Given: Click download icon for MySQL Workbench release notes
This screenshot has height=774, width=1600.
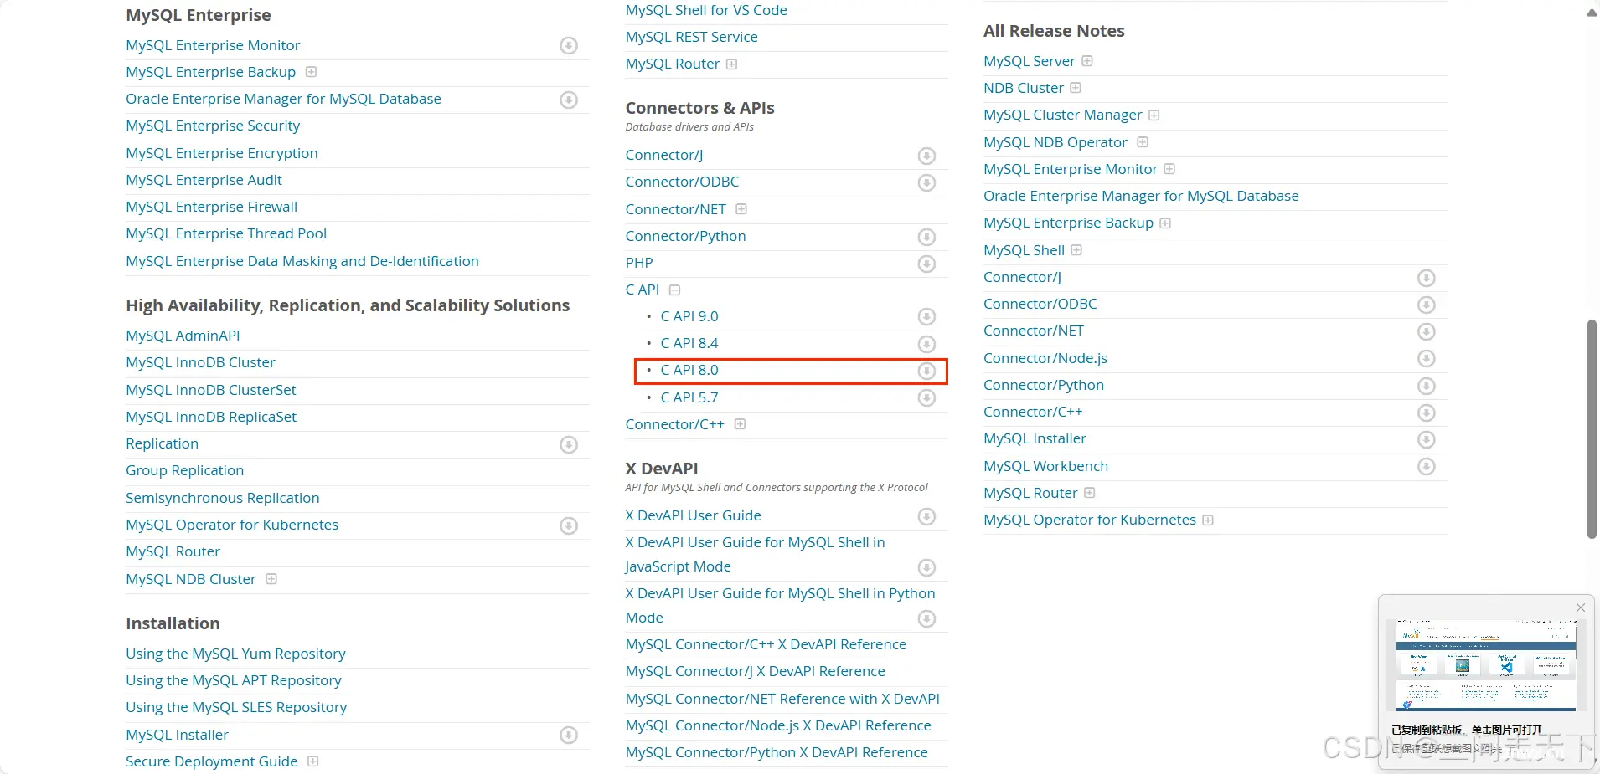Looking at the screenshot, I should coord(1427,466).
